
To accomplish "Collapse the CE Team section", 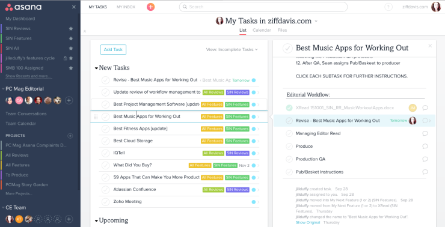I will 3,208.
